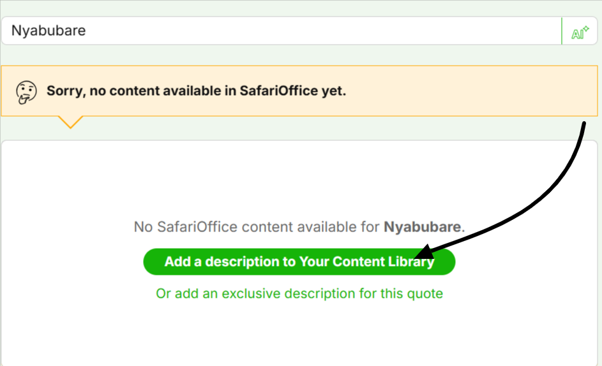The width and height of the screenshot is (602, 366).
Task: Click the sparkle star on the AI icon
Action: click(x=585, y=29)
